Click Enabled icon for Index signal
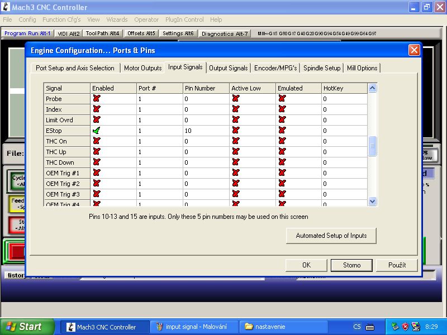 tap(97, 109)
